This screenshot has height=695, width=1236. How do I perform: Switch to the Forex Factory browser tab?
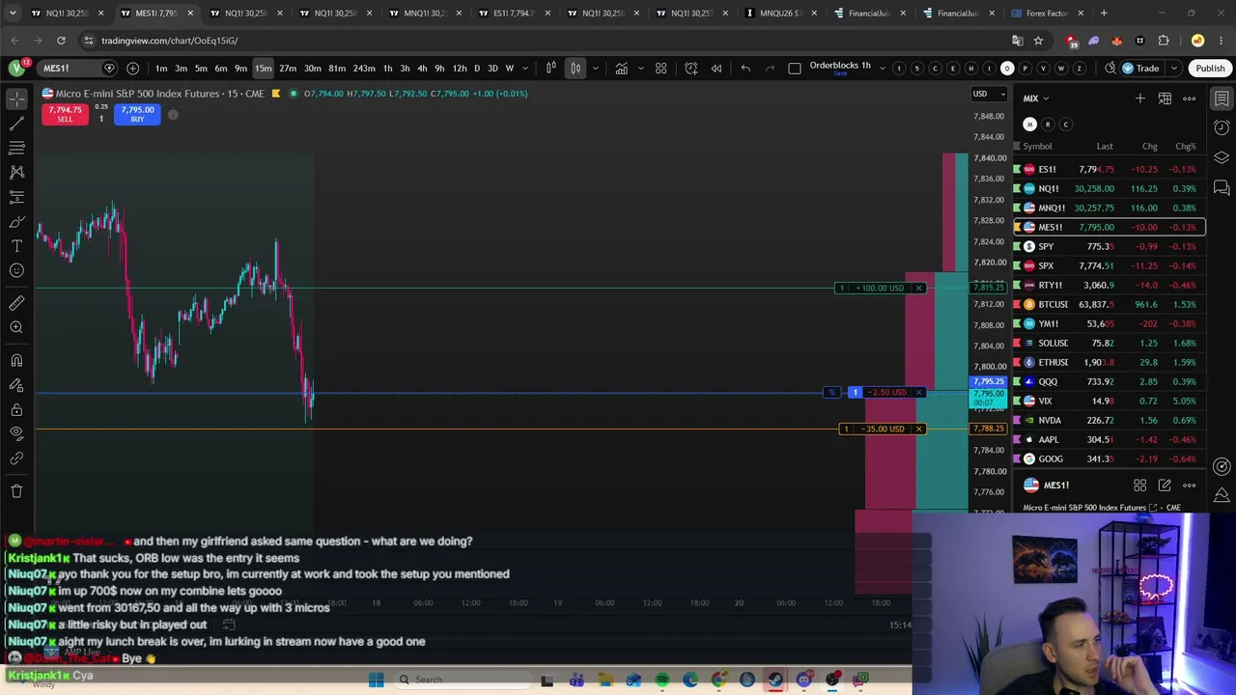pos(1047,14)
